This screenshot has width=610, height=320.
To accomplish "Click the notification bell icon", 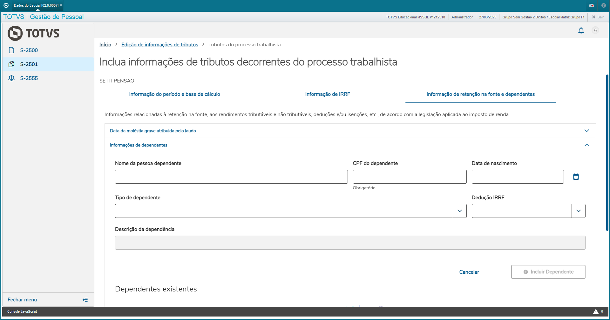I will [581, 30].
